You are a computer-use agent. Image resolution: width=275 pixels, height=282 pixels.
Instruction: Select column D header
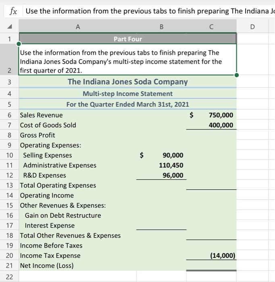click(252, 27)
